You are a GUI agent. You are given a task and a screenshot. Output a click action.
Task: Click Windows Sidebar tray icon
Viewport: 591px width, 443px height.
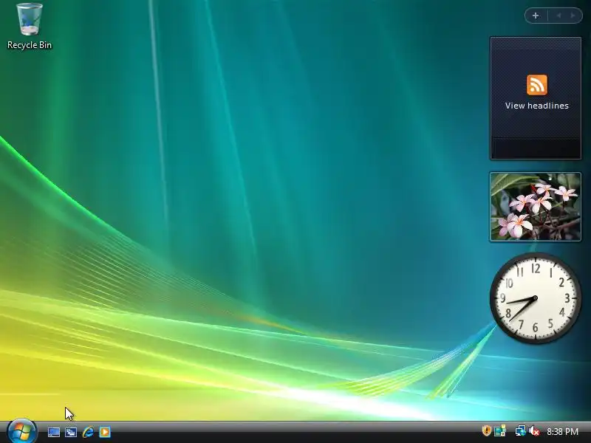[x=500, y=431]
